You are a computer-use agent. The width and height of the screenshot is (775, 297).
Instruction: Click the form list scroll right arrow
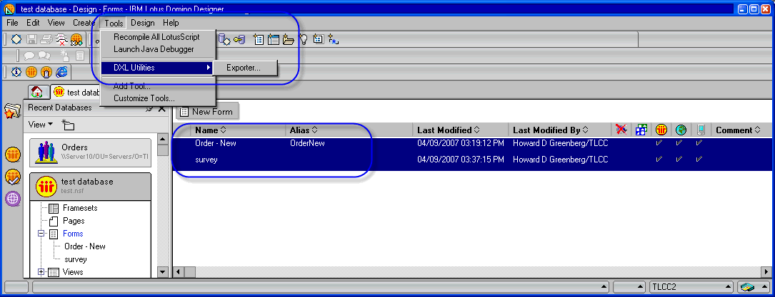[766, 272]
